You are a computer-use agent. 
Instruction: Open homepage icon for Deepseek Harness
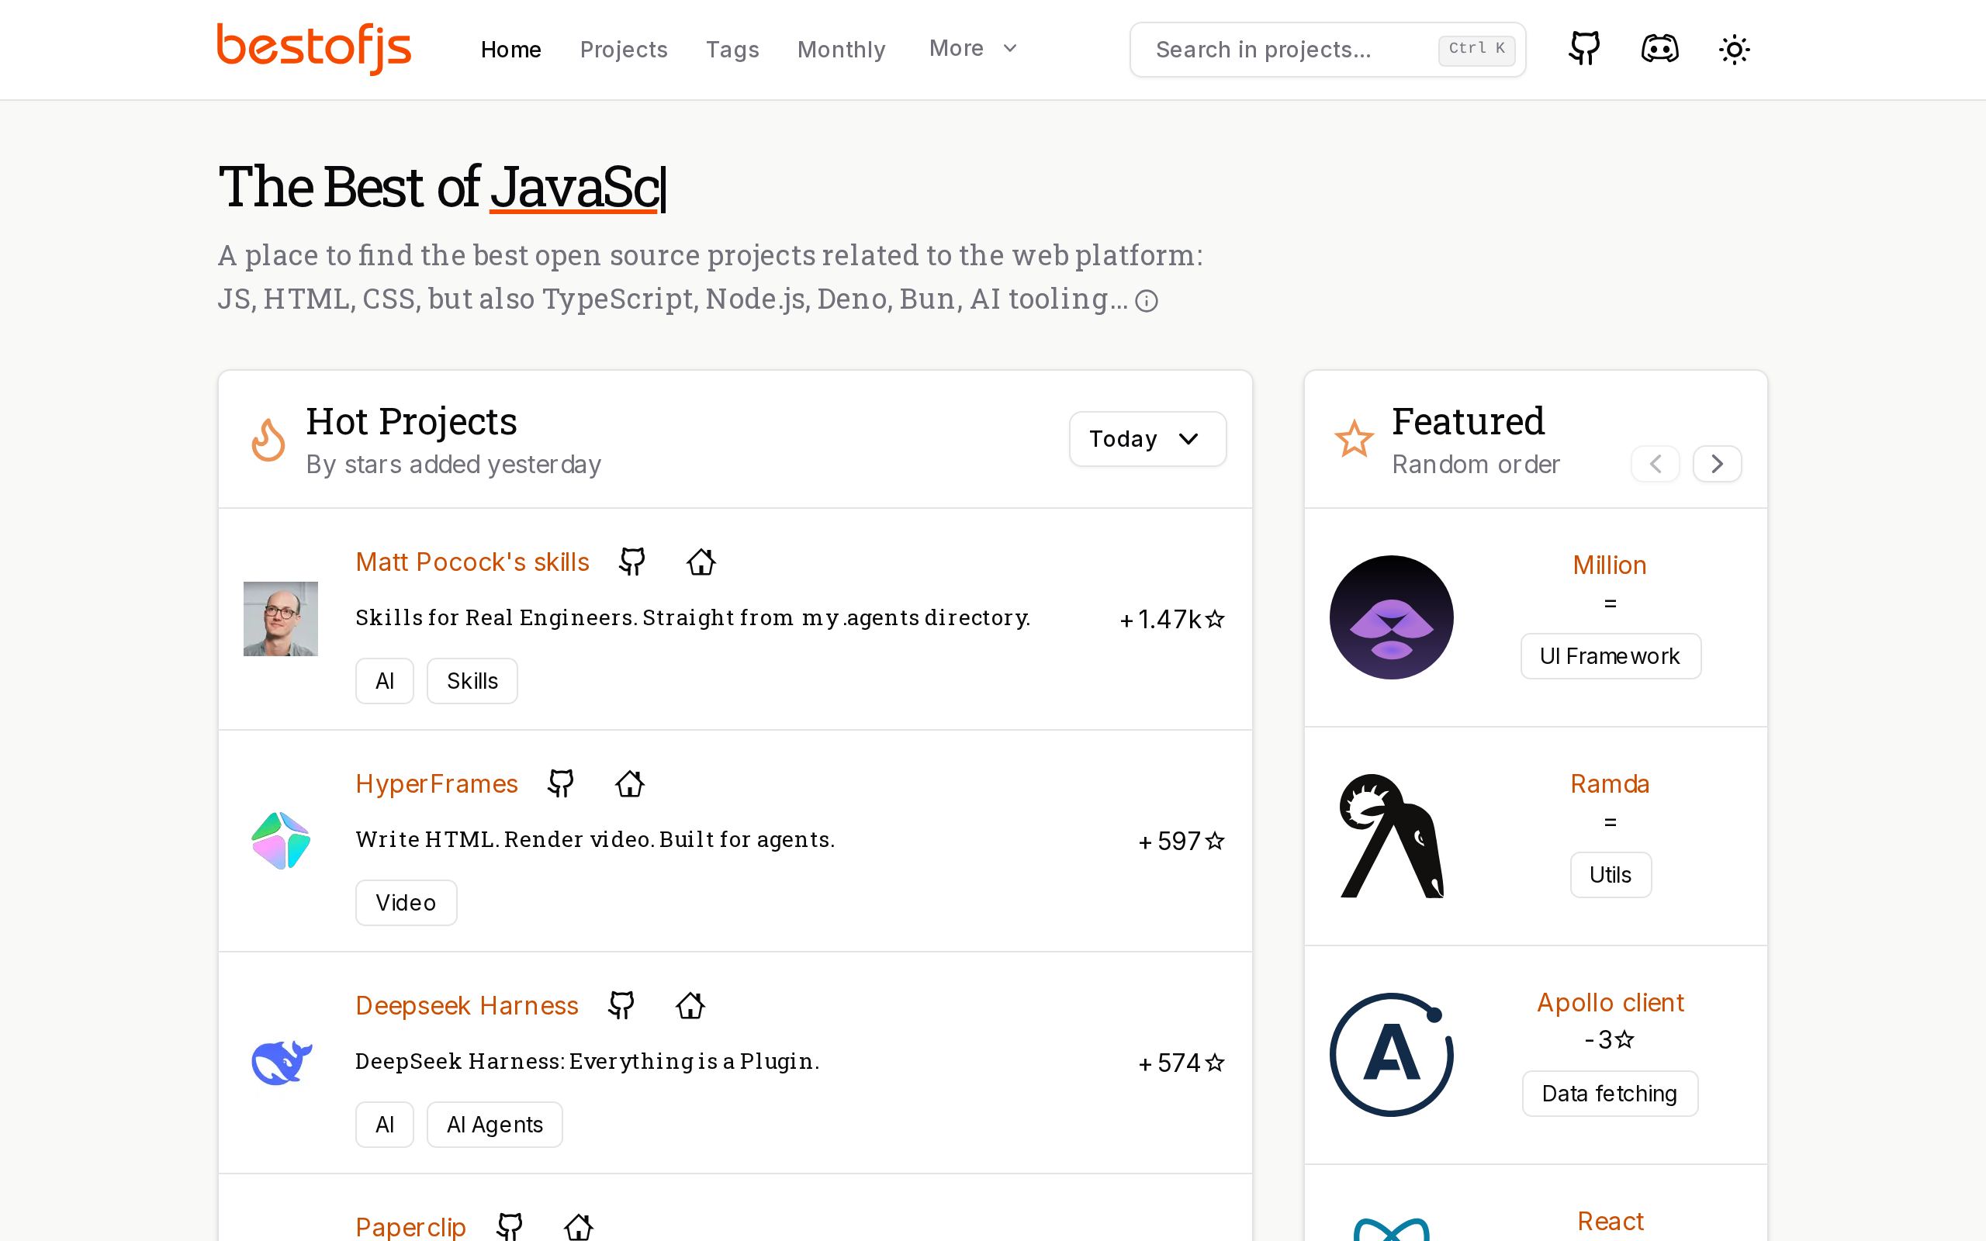[x=690, y=1005]
